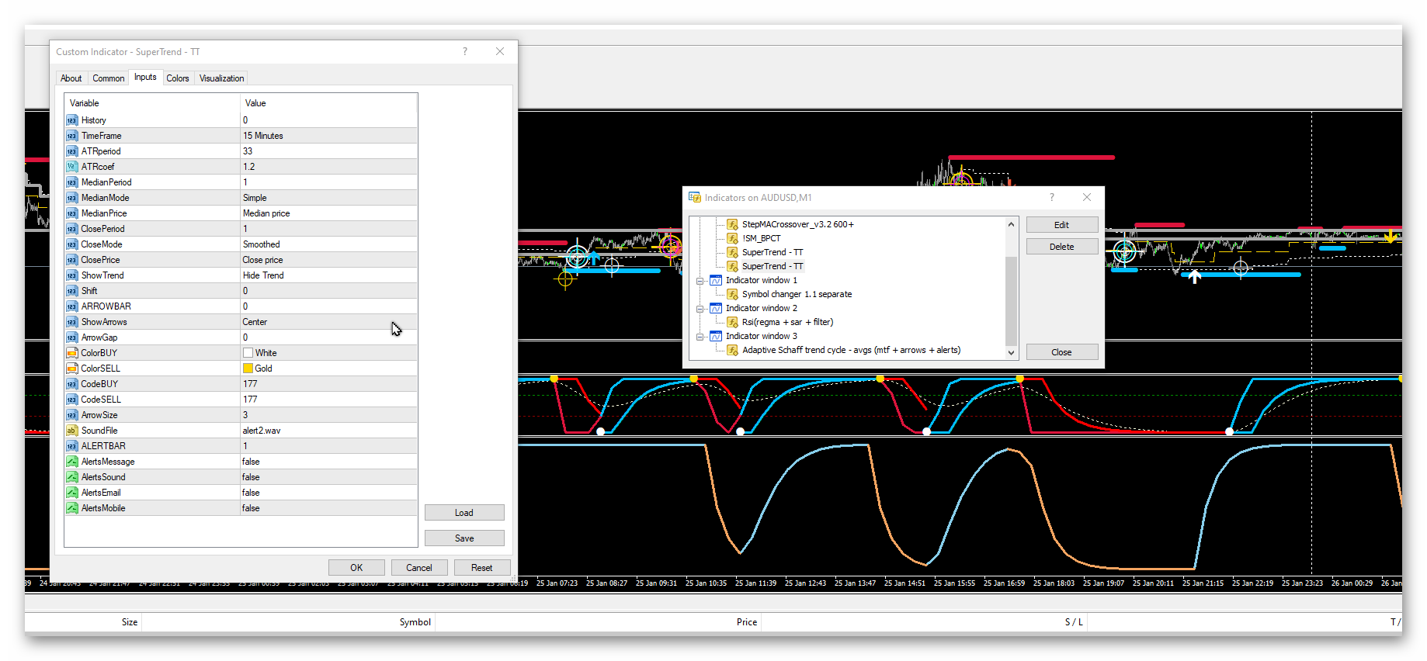
Task: Pick the Gold swatch for ColorSELL
Action: (x=248, y=369)
